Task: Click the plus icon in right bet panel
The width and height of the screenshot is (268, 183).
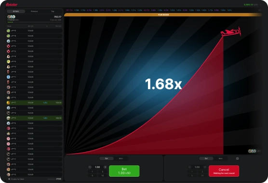Action: [x=205, y=167]
